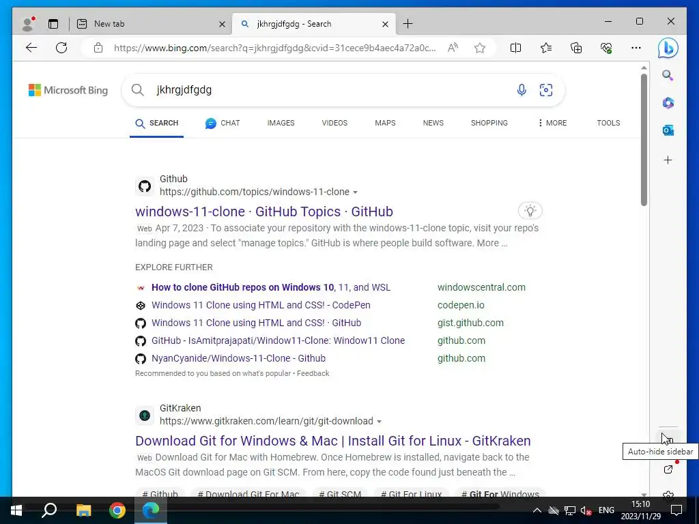Screen dimensions: 699x524
Task: Open How to clone GitHub repos link
Action: point(270,287)
